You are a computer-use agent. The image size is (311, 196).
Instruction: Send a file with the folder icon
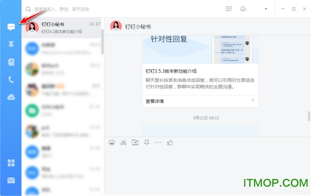(x=135, y=142)
